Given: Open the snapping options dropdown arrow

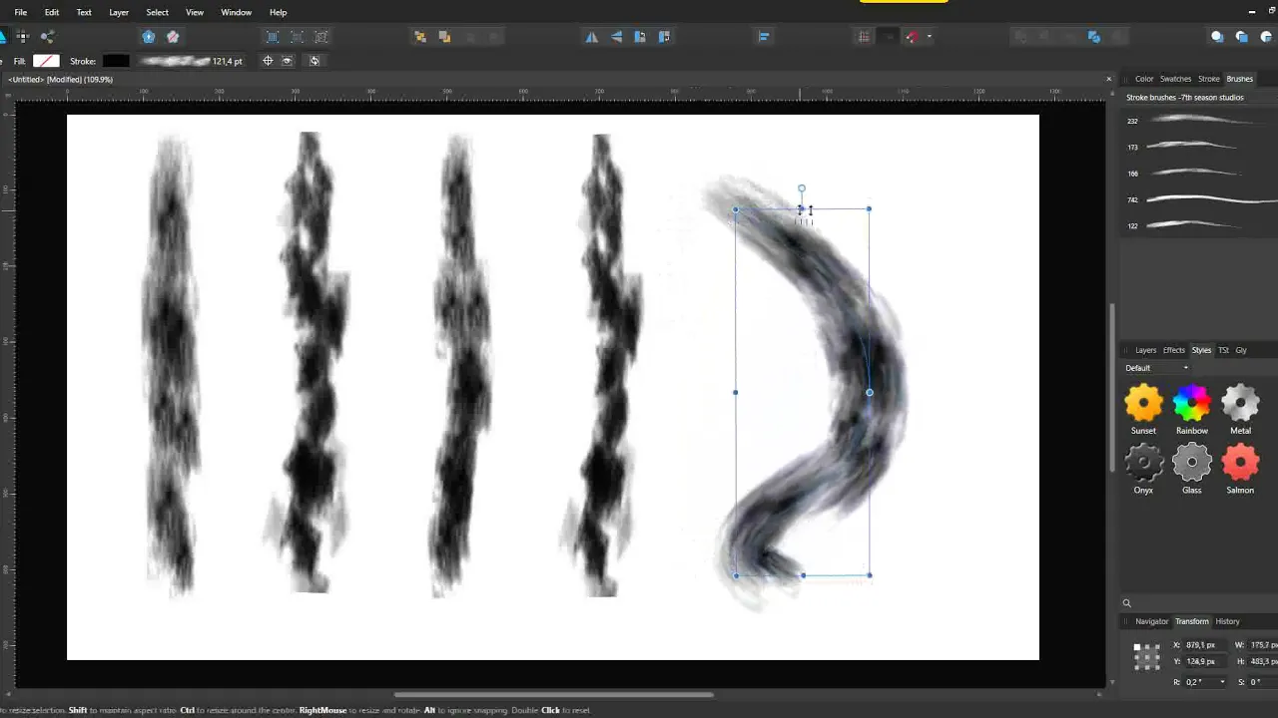Looking at the screenshot, I should [929, 37].
